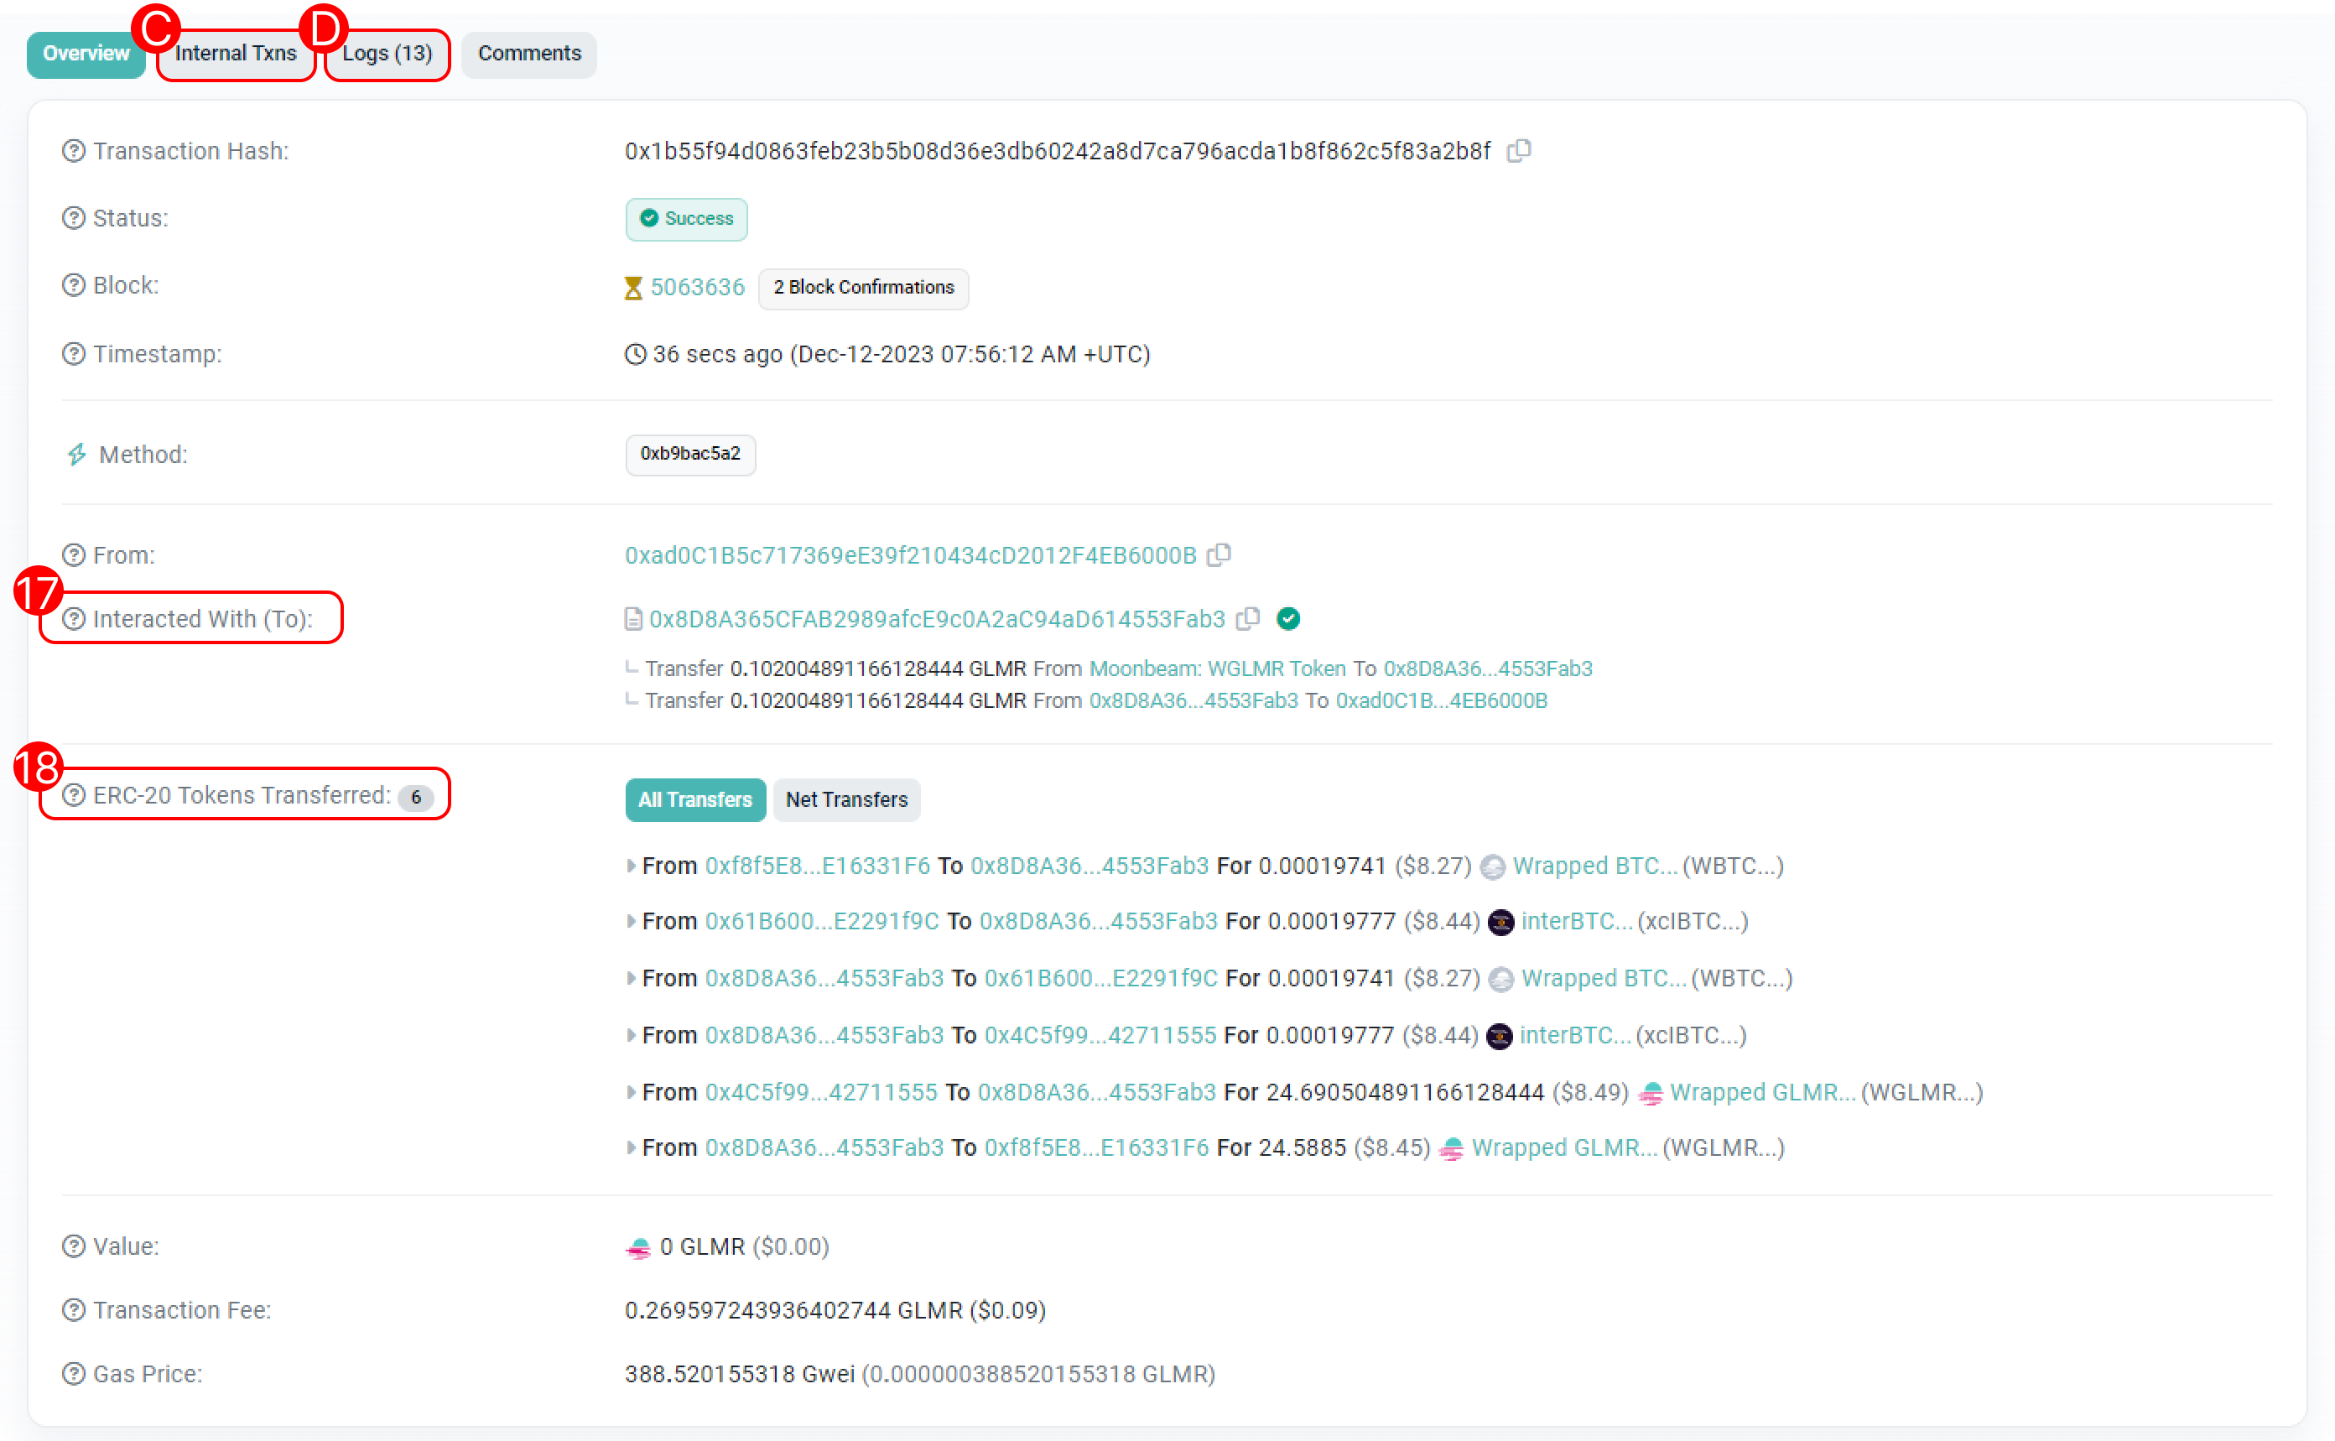
Task: Copy the transaction hash icon
Action: tap(1518, 151)
